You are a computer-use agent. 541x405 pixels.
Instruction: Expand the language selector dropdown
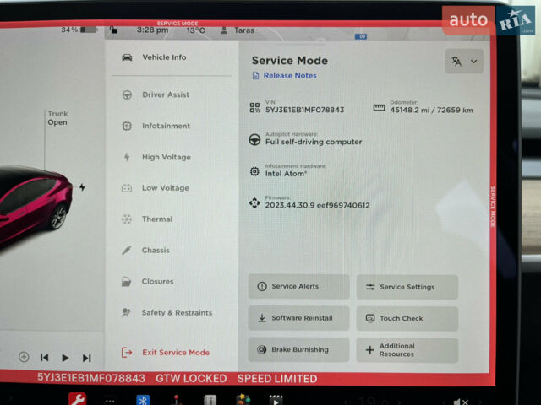(464, 62)
